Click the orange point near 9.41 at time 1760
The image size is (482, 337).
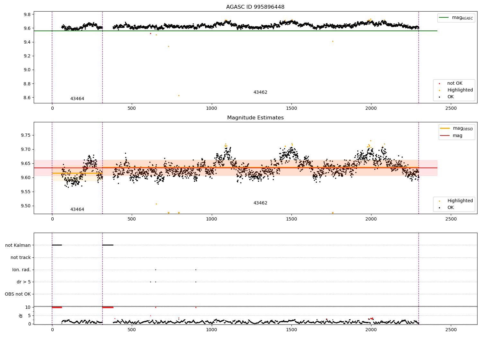(333, 41)
